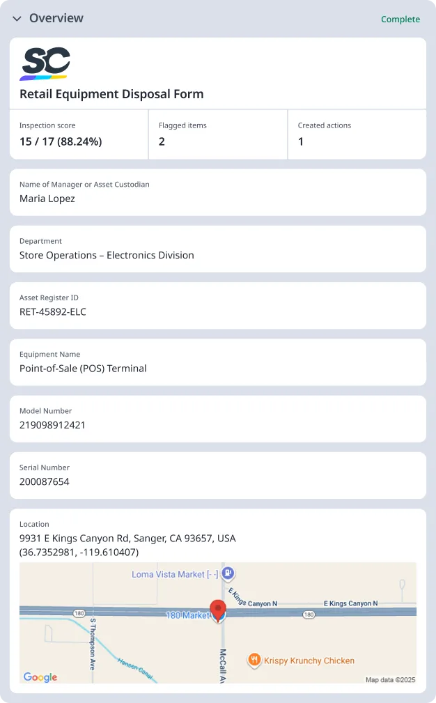The width and height of the screenshot is (436, 703).
Task: Select the Inspection score card
Action: pos(79,134)
